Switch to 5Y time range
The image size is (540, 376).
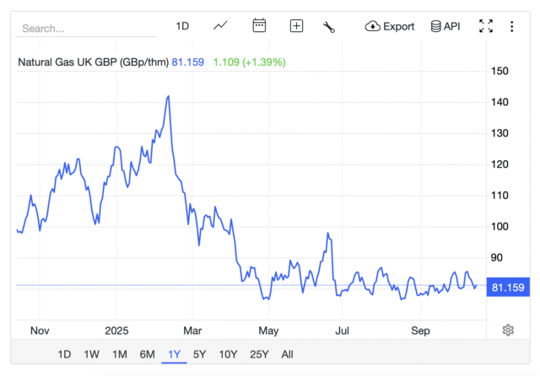[x=200, y=354]
